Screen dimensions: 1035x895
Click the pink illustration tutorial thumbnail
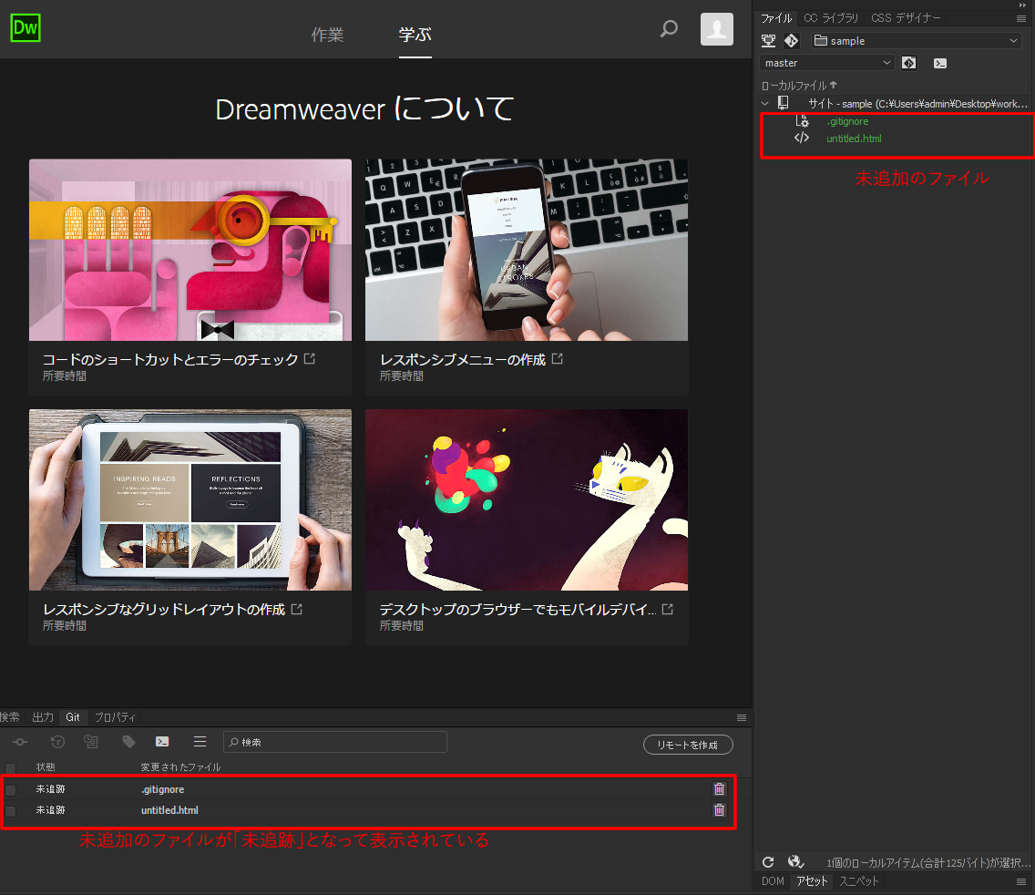[190, 250]
